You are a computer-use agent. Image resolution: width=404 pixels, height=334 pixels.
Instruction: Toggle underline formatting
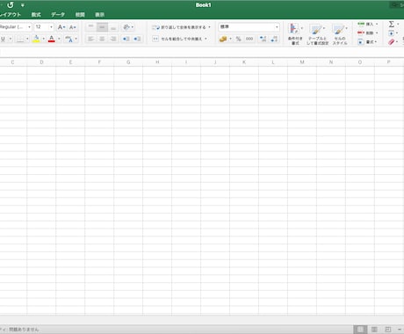(x=4, y=39)
